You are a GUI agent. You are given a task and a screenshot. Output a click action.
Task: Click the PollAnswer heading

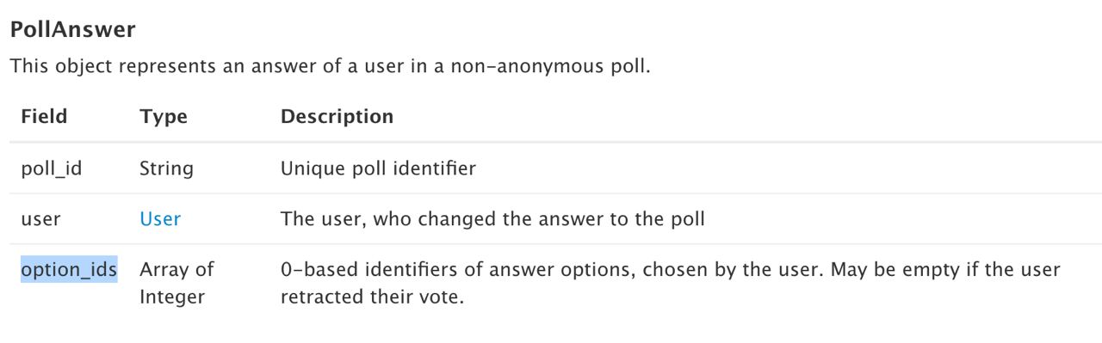pyautogui.click(x=72, y=29)
